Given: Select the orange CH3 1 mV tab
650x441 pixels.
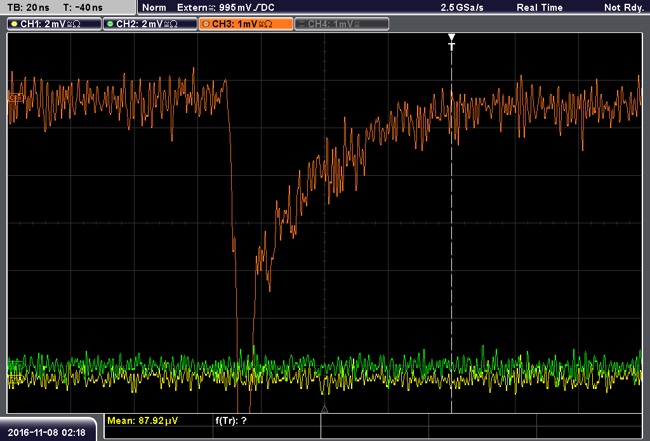Looking at the screenshot, I should 246,24.
